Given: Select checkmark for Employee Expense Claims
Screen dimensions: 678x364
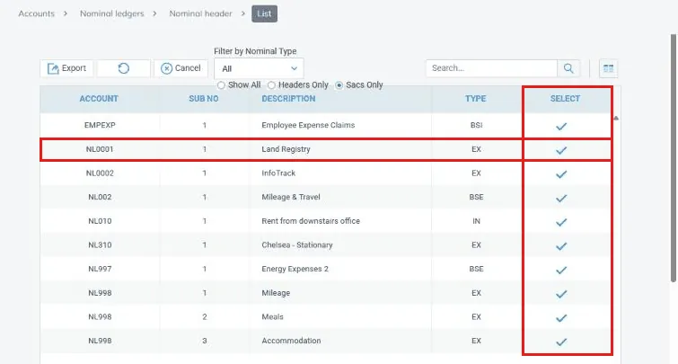Looking at the screenshot, I should tap(561, 127).
